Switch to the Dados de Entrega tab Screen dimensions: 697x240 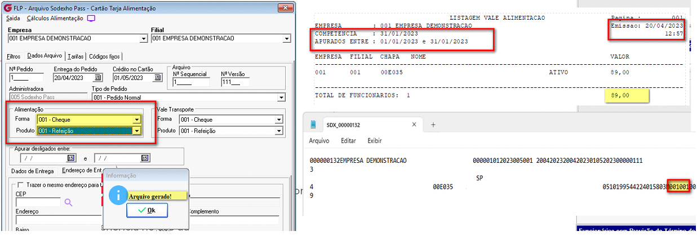point(33,171)
